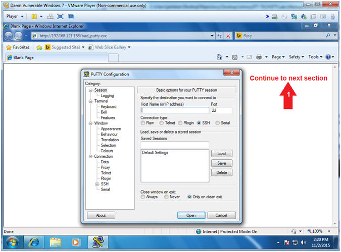Open the IE Safety menu
Screen dimensions: 341x252
tap(296, 57)
